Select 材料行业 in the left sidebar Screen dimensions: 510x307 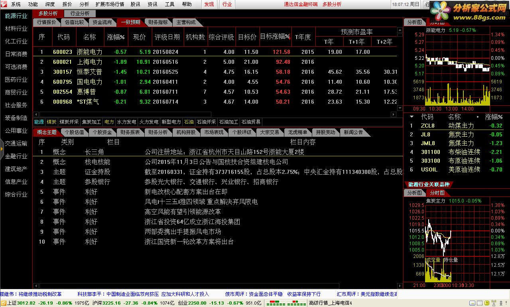16,29
